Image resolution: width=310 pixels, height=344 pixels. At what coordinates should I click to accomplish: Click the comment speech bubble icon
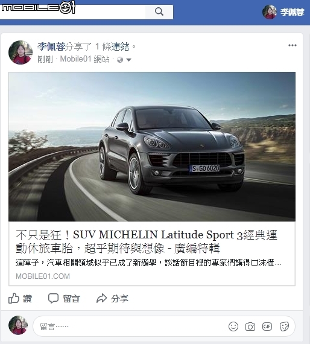[x=53, y=298]
